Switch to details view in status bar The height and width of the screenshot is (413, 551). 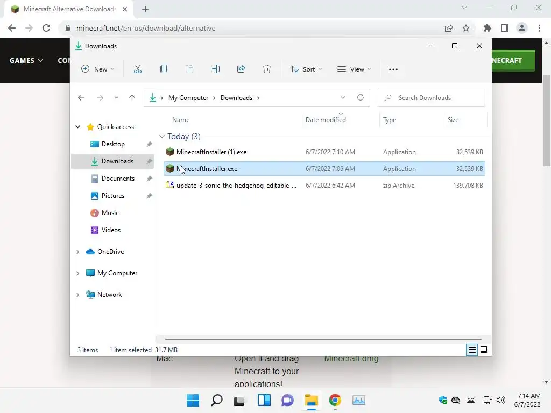tap(472, 350)
